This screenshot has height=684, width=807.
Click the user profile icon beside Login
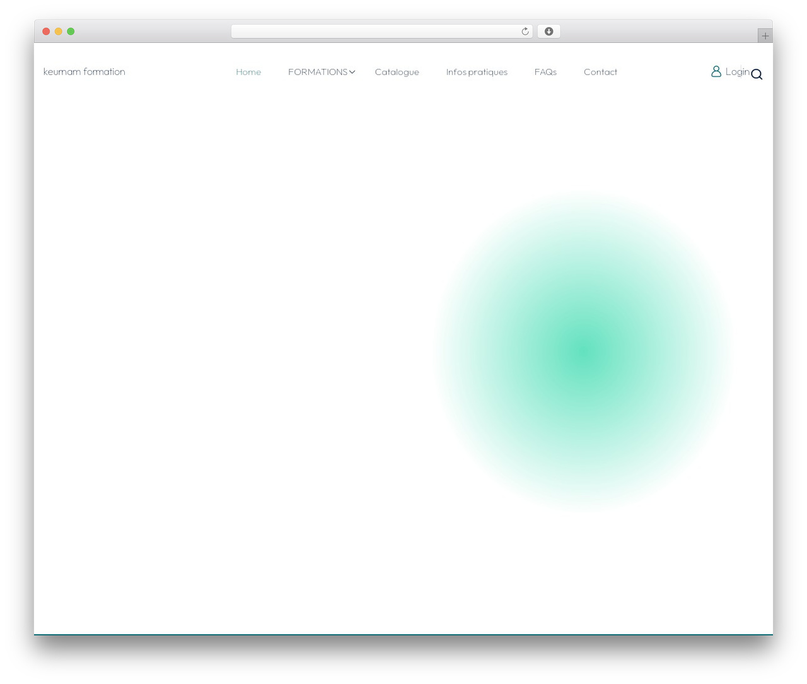click(x=716, y=71)
